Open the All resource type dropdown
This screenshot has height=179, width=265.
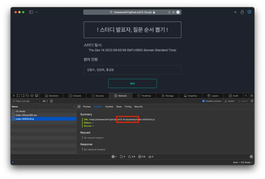(45, 101)
